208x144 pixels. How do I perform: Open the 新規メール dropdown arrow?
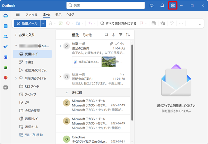(43, 23)
